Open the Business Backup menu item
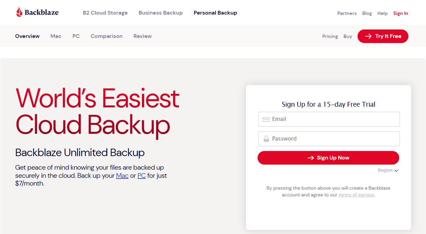 (160, 13)
